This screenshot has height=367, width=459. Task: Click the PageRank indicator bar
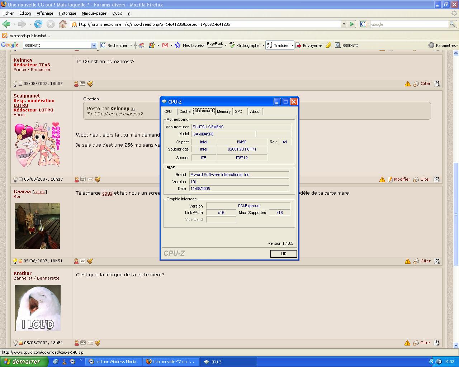click(215, 45)
